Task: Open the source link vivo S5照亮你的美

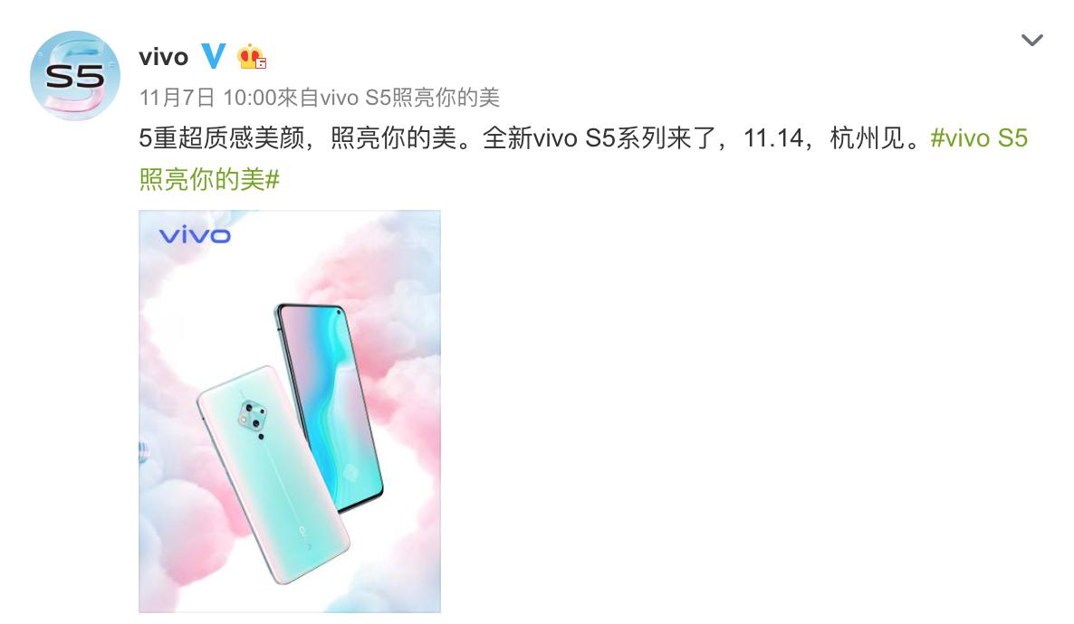Action: pyautogui.click(x=409, y=98)
